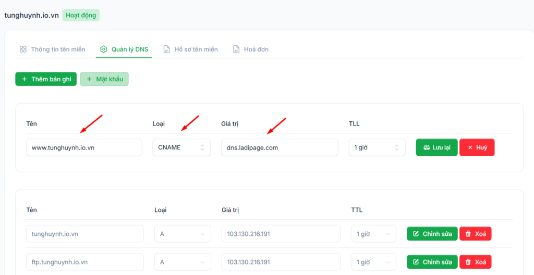Open the TTL dropdown in new record row
Viewport: 534px width, 275px height.
click(377, 147)
